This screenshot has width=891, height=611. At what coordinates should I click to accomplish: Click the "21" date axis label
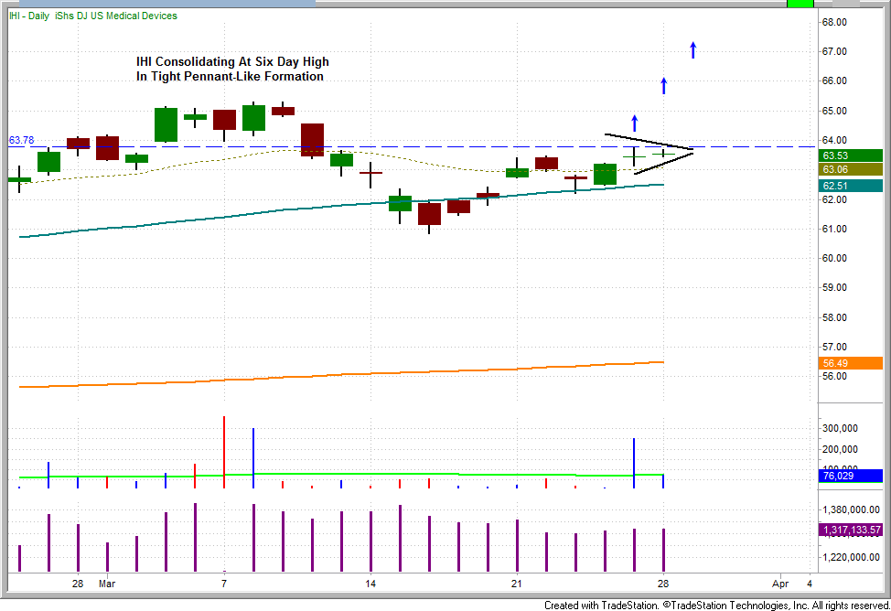517,584
